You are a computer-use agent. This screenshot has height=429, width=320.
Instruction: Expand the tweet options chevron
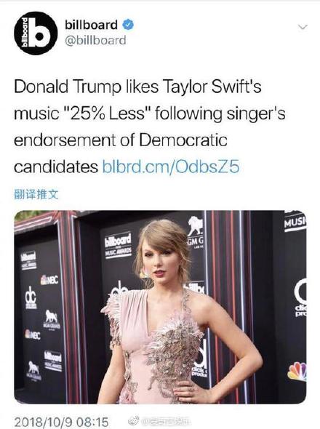(303, 27)
